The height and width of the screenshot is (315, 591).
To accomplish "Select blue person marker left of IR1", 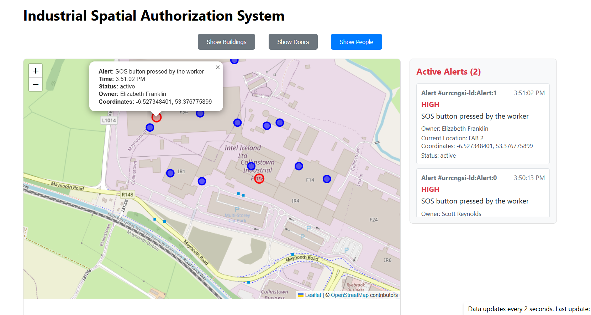I will tap(170, 173).
